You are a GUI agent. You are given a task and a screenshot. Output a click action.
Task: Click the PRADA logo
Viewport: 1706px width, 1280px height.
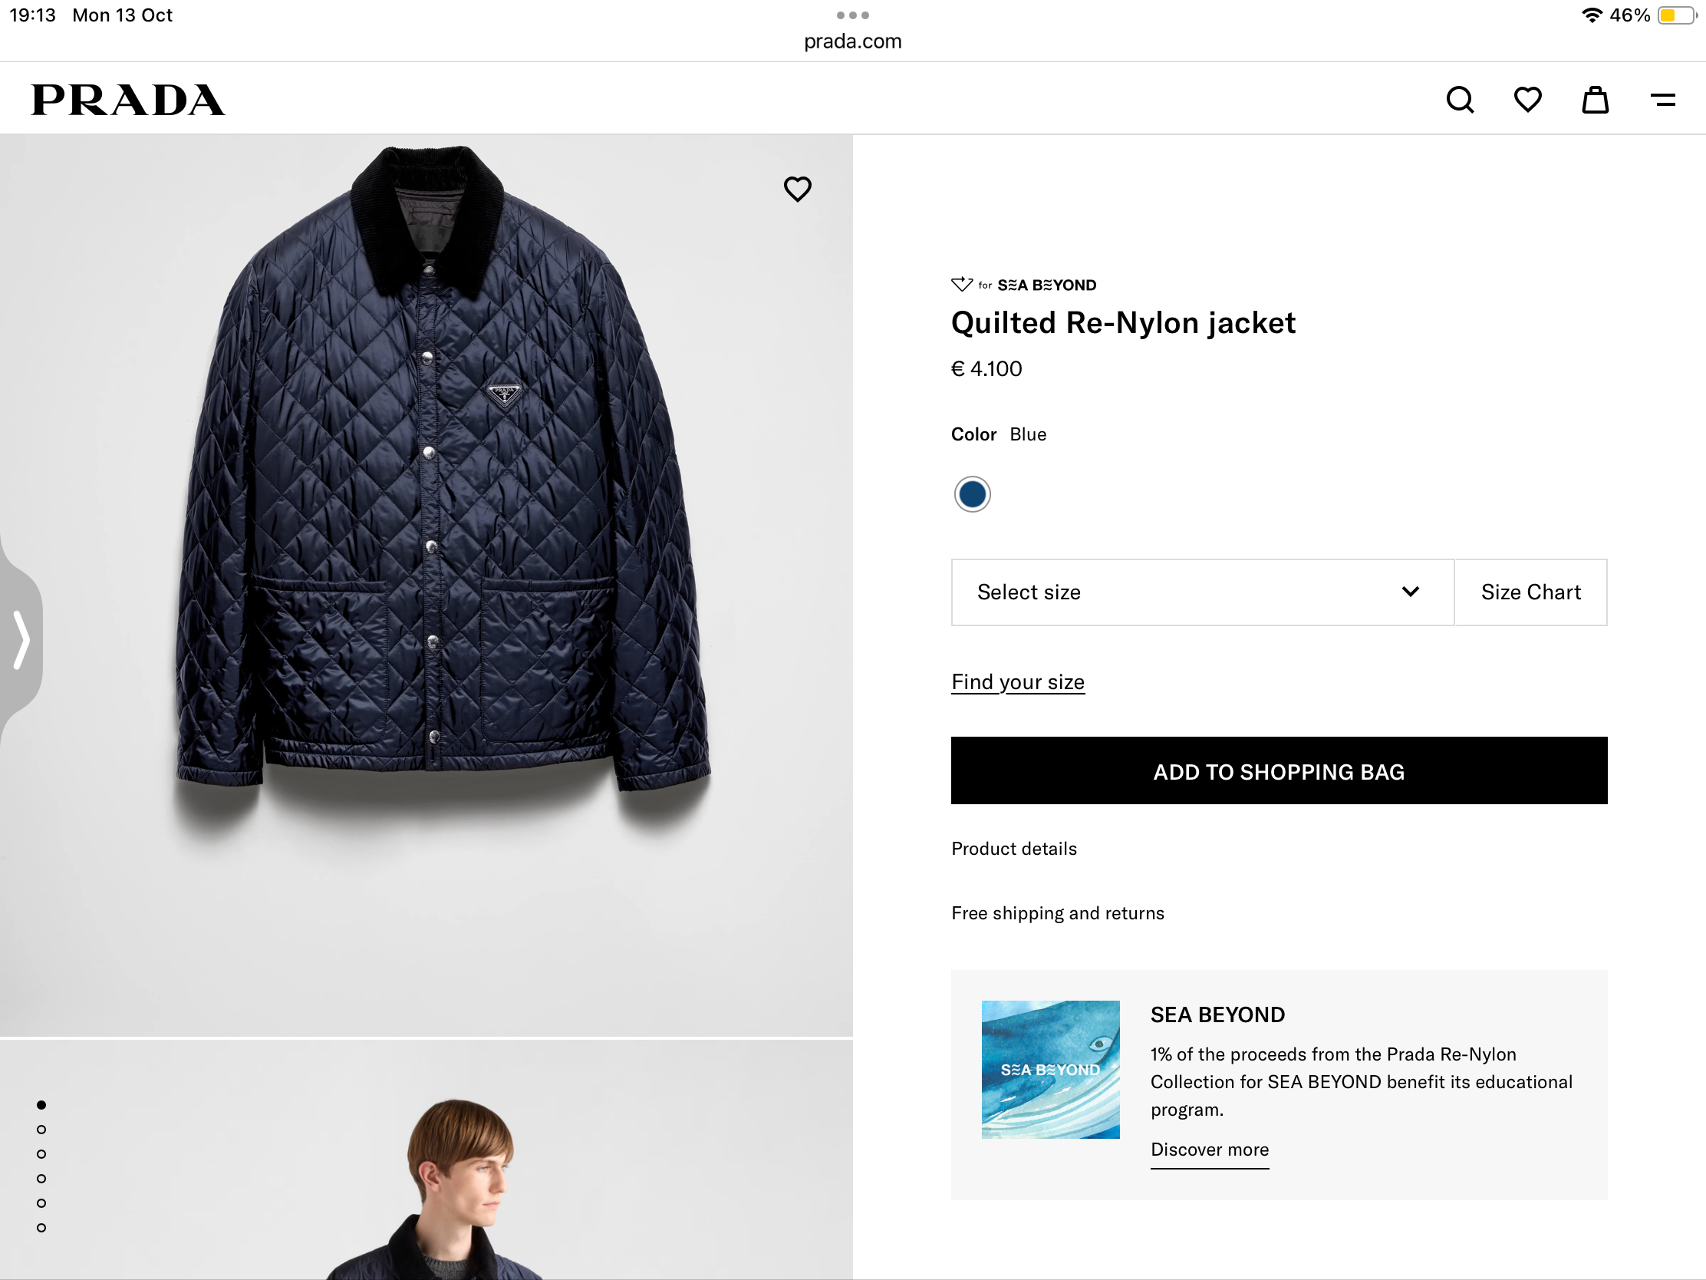click(x=128, y=101)
